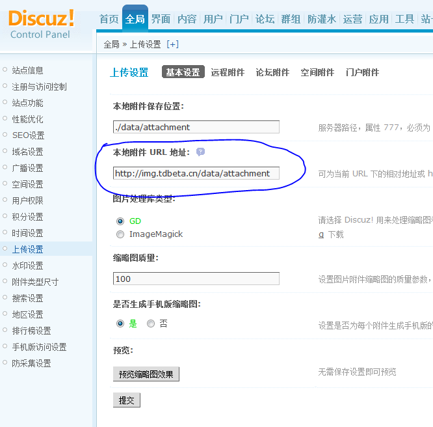
Task: Open the 论坛 top menu tab
Action: click(x=265, y=19)
